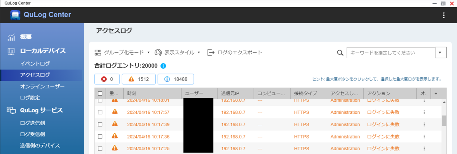The width and height of the screenshot is (457, 154).
Task: Expand the グループ化モード dropdown
Action: click(149, 53)
